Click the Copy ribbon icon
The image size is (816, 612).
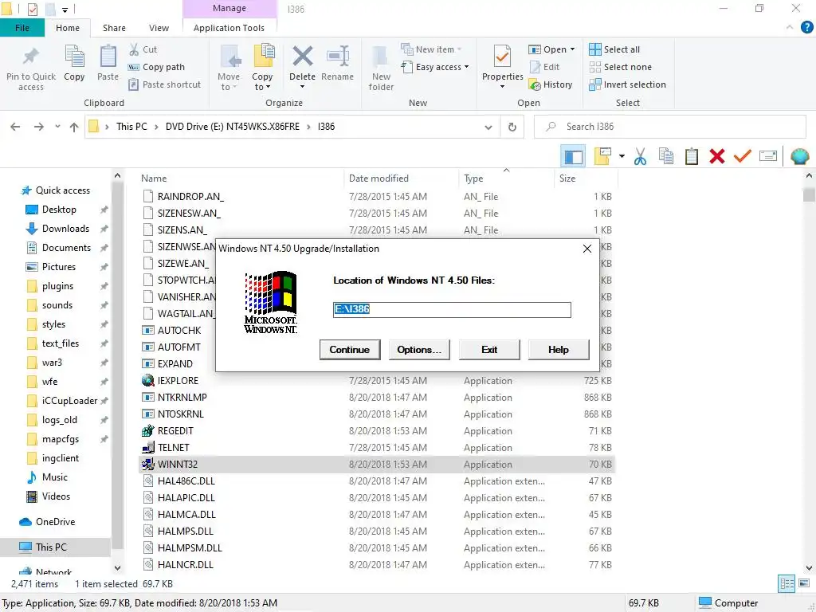coord(74,57)
